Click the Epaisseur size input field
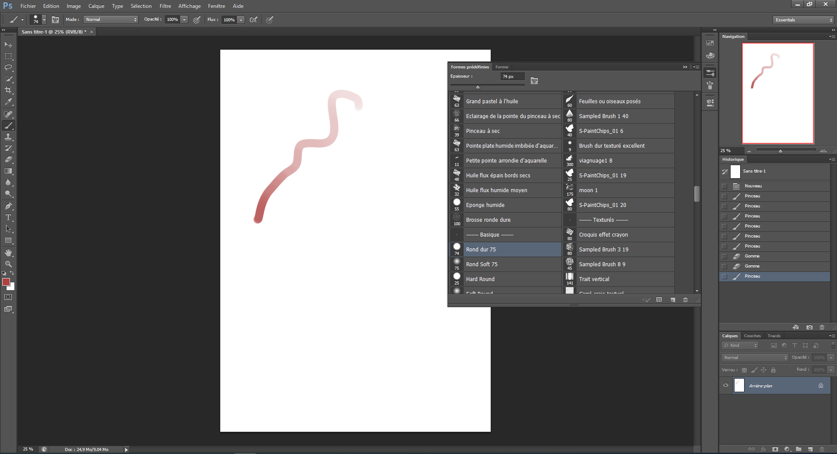The width and height of the screenshot is (837, 454). coord(512,77)
